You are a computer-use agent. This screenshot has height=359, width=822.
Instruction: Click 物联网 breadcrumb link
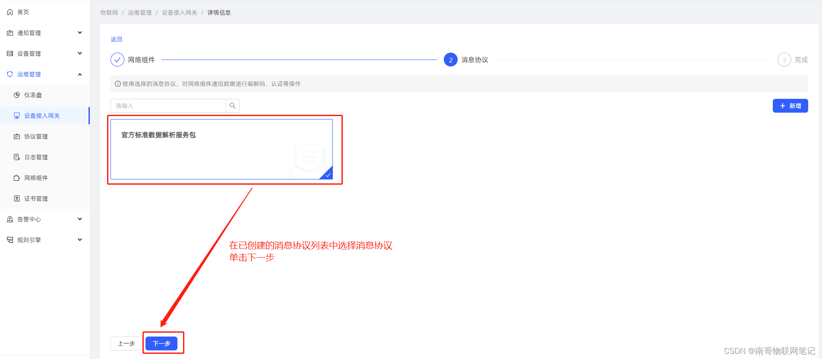109,13
